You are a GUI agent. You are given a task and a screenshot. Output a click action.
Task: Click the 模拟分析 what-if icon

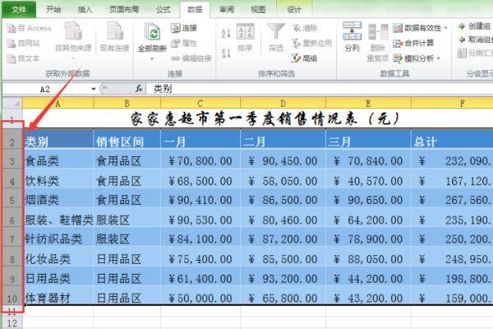(398, 58)
